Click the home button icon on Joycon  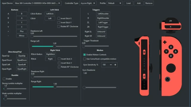tap(167, 79)
